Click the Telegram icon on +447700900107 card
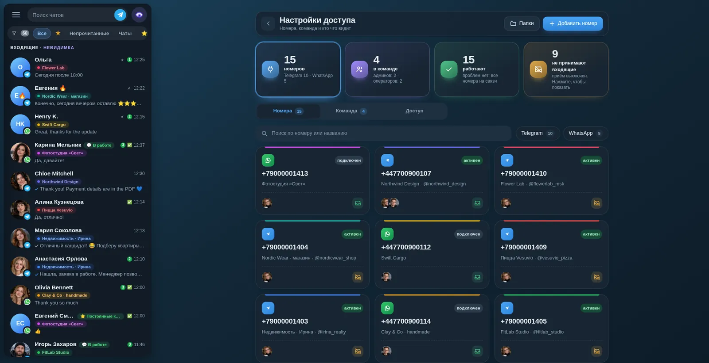This screenshot has height=363, width=709. coord(387,160)
